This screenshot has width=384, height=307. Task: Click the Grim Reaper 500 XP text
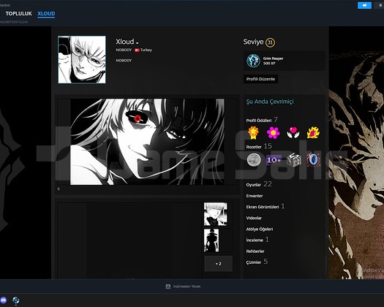point(273,61)
